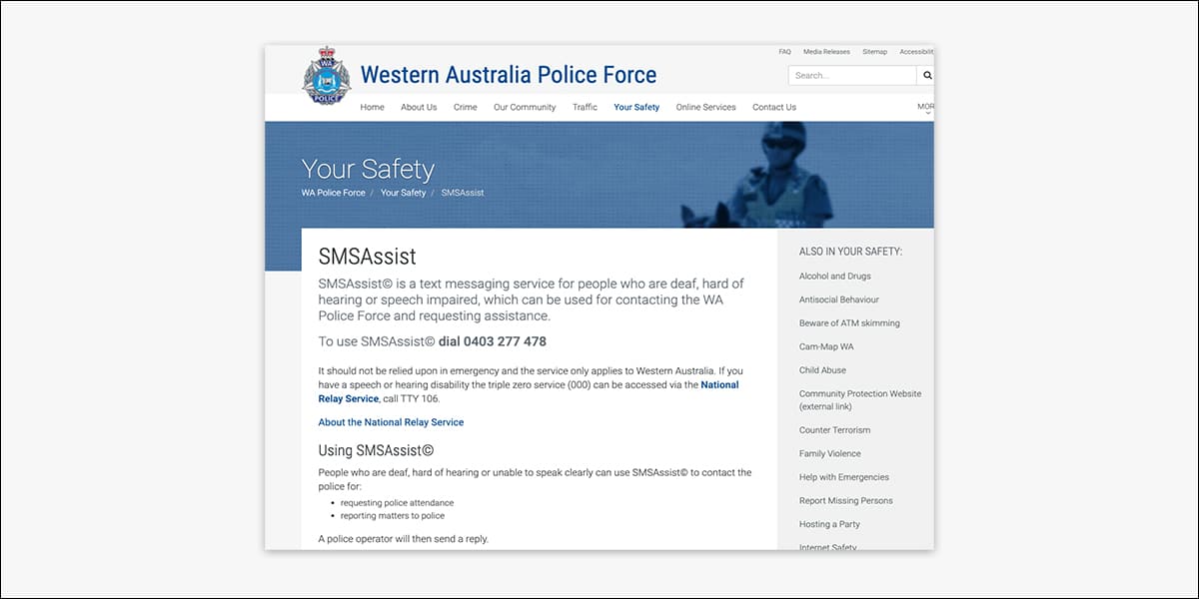The image size is (1199, 599).
Task: Click 'reporting matters to police' bullet
Action: [x=393, y=516]
